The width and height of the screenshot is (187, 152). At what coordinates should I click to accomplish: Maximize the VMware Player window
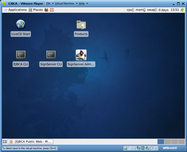[178, 4]
